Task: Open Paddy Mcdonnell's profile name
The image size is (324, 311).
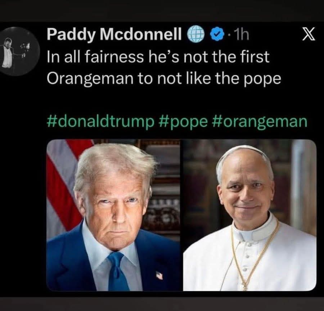Action: tap(114, 35)
